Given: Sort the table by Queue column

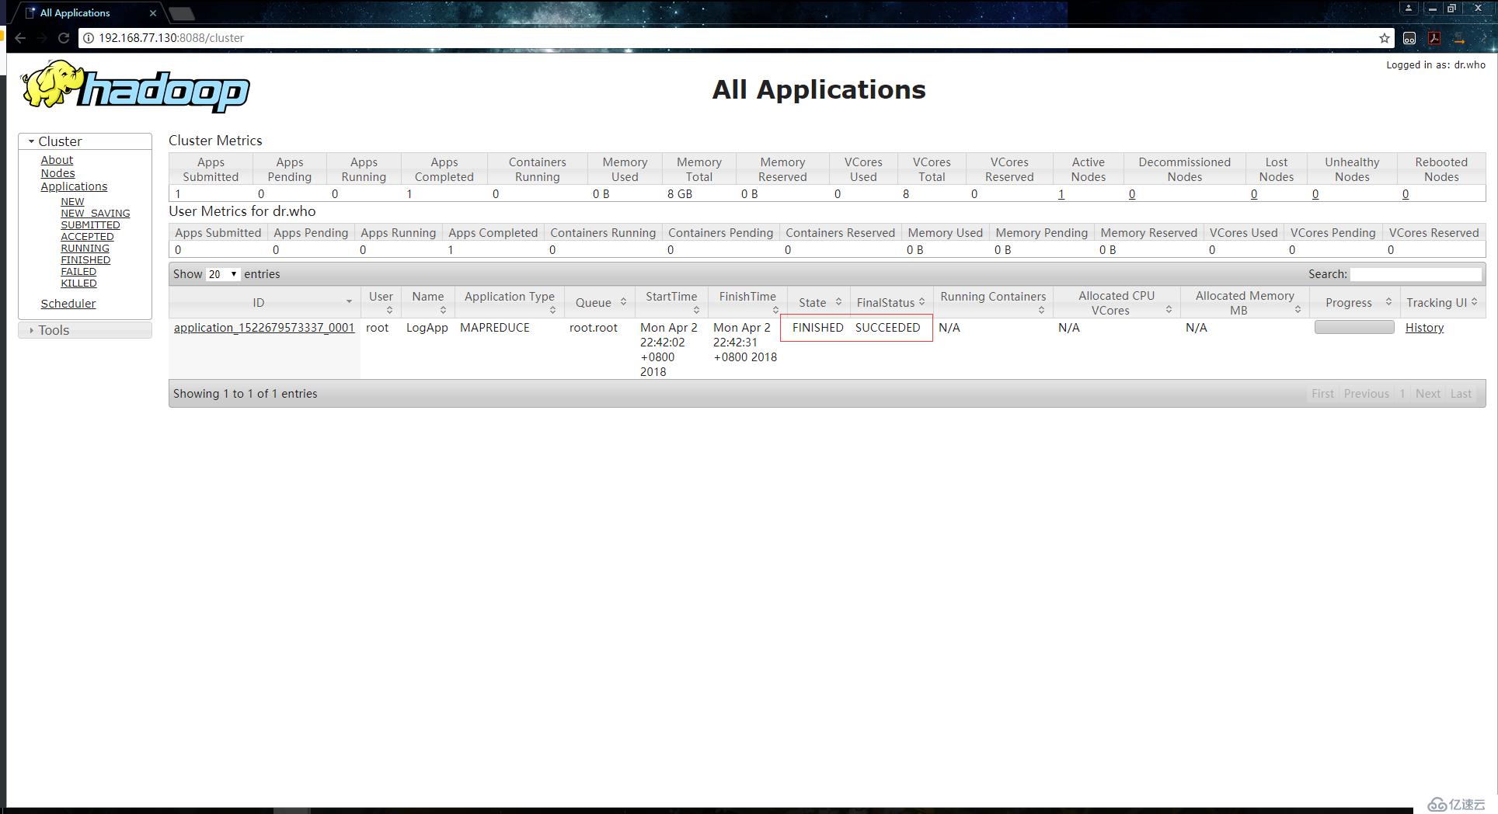Looking at the screenshot, I should [599, 303].
